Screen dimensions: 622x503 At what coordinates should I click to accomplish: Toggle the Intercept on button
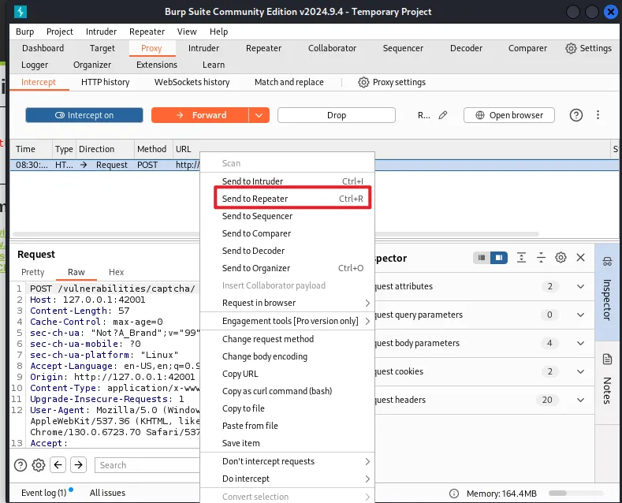[x=84, y=115]
